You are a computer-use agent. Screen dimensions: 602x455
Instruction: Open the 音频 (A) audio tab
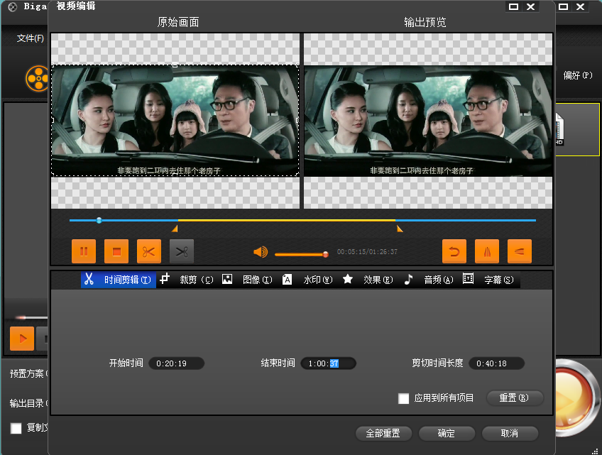pos(429,280)
